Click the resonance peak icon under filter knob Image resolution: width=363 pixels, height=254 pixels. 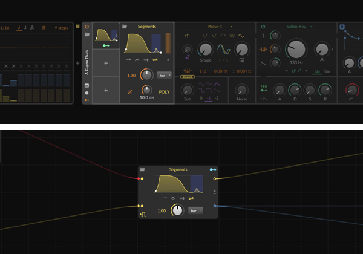(x=322, y=60)
